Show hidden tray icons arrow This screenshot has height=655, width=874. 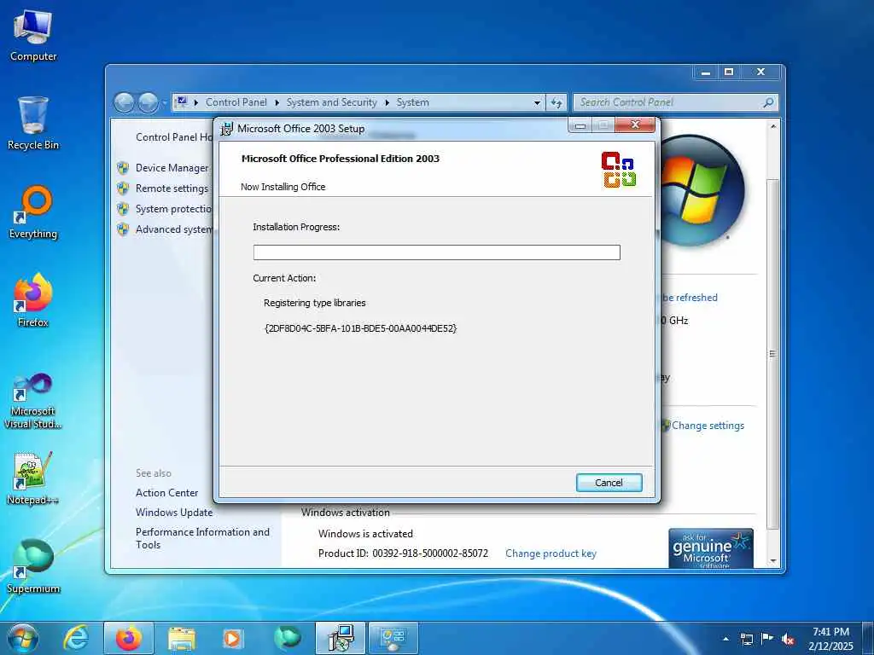click(x=725, y=639)
